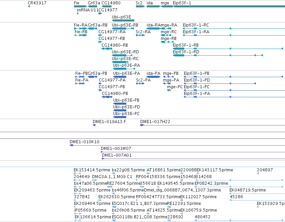Screen dimensions: 285x222
Task: Click the EK048719.5prime EST label
Action: pos(247,190)
